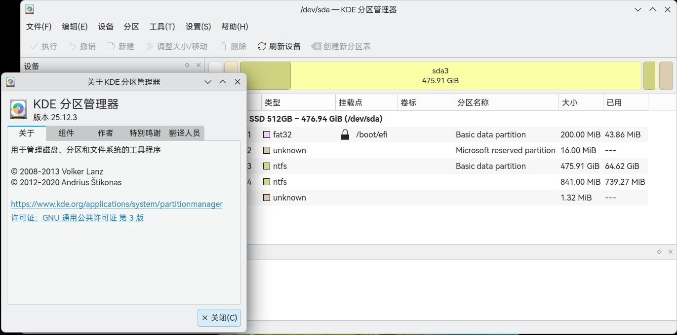Image resolution: width=677 pixels, height=335 pixels.
Task: Switch to the 组件 tab
Action: (66, 133)
